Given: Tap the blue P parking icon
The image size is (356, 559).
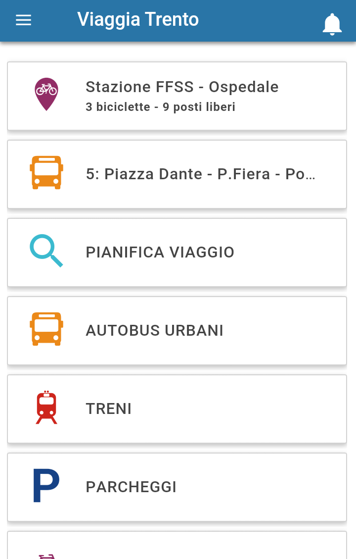Looking at the screenshot, I should pos(46,486).
